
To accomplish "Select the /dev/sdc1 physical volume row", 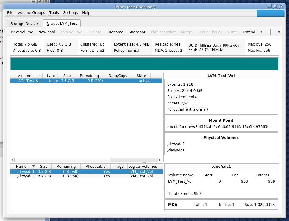I will [x=87, y=171].
